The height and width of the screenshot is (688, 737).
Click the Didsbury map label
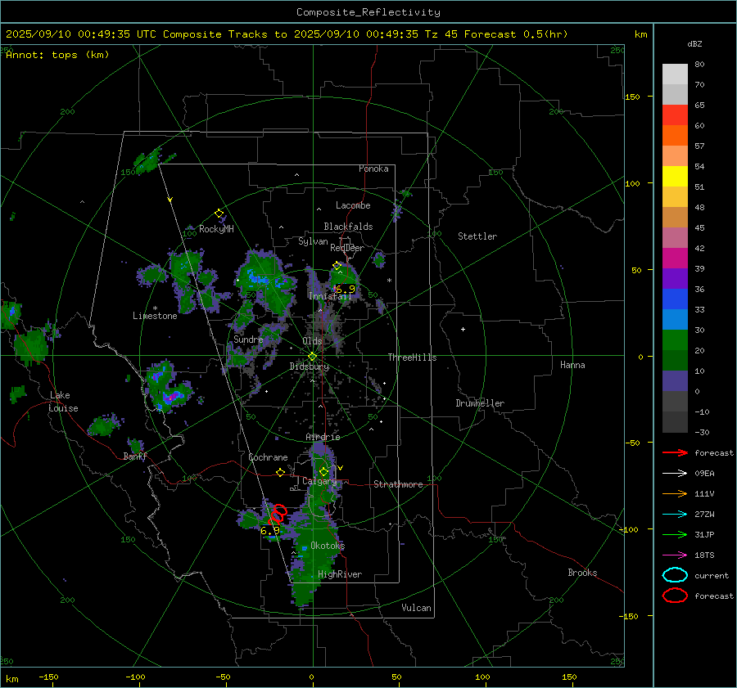click(310, 366)
